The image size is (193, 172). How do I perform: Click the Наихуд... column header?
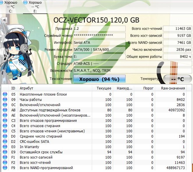[123, 88]
